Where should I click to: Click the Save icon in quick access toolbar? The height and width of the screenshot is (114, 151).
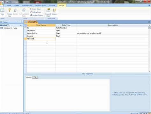[7, 2]
